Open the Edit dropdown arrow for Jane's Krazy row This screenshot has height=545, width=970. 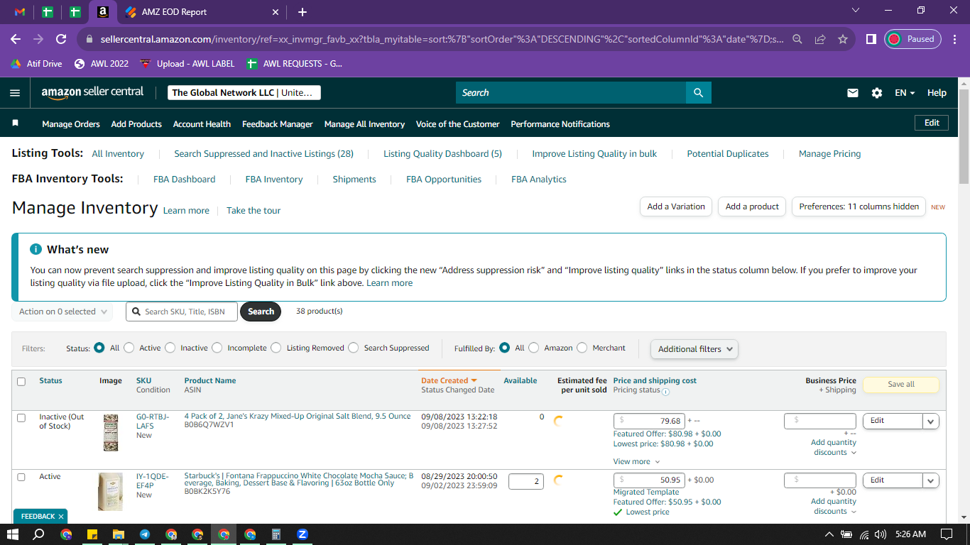click(x=931, y=421)
